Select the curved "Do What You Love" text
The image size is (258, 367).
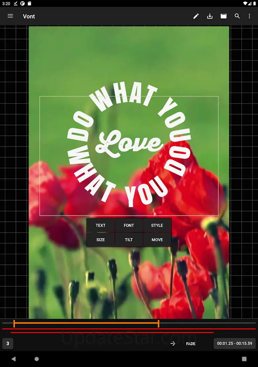[x=129, y=146]
